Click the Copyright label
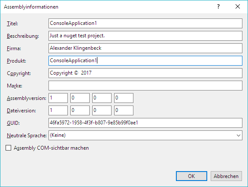This screenshot has height=187, width=248. click(x=19, y=73)
